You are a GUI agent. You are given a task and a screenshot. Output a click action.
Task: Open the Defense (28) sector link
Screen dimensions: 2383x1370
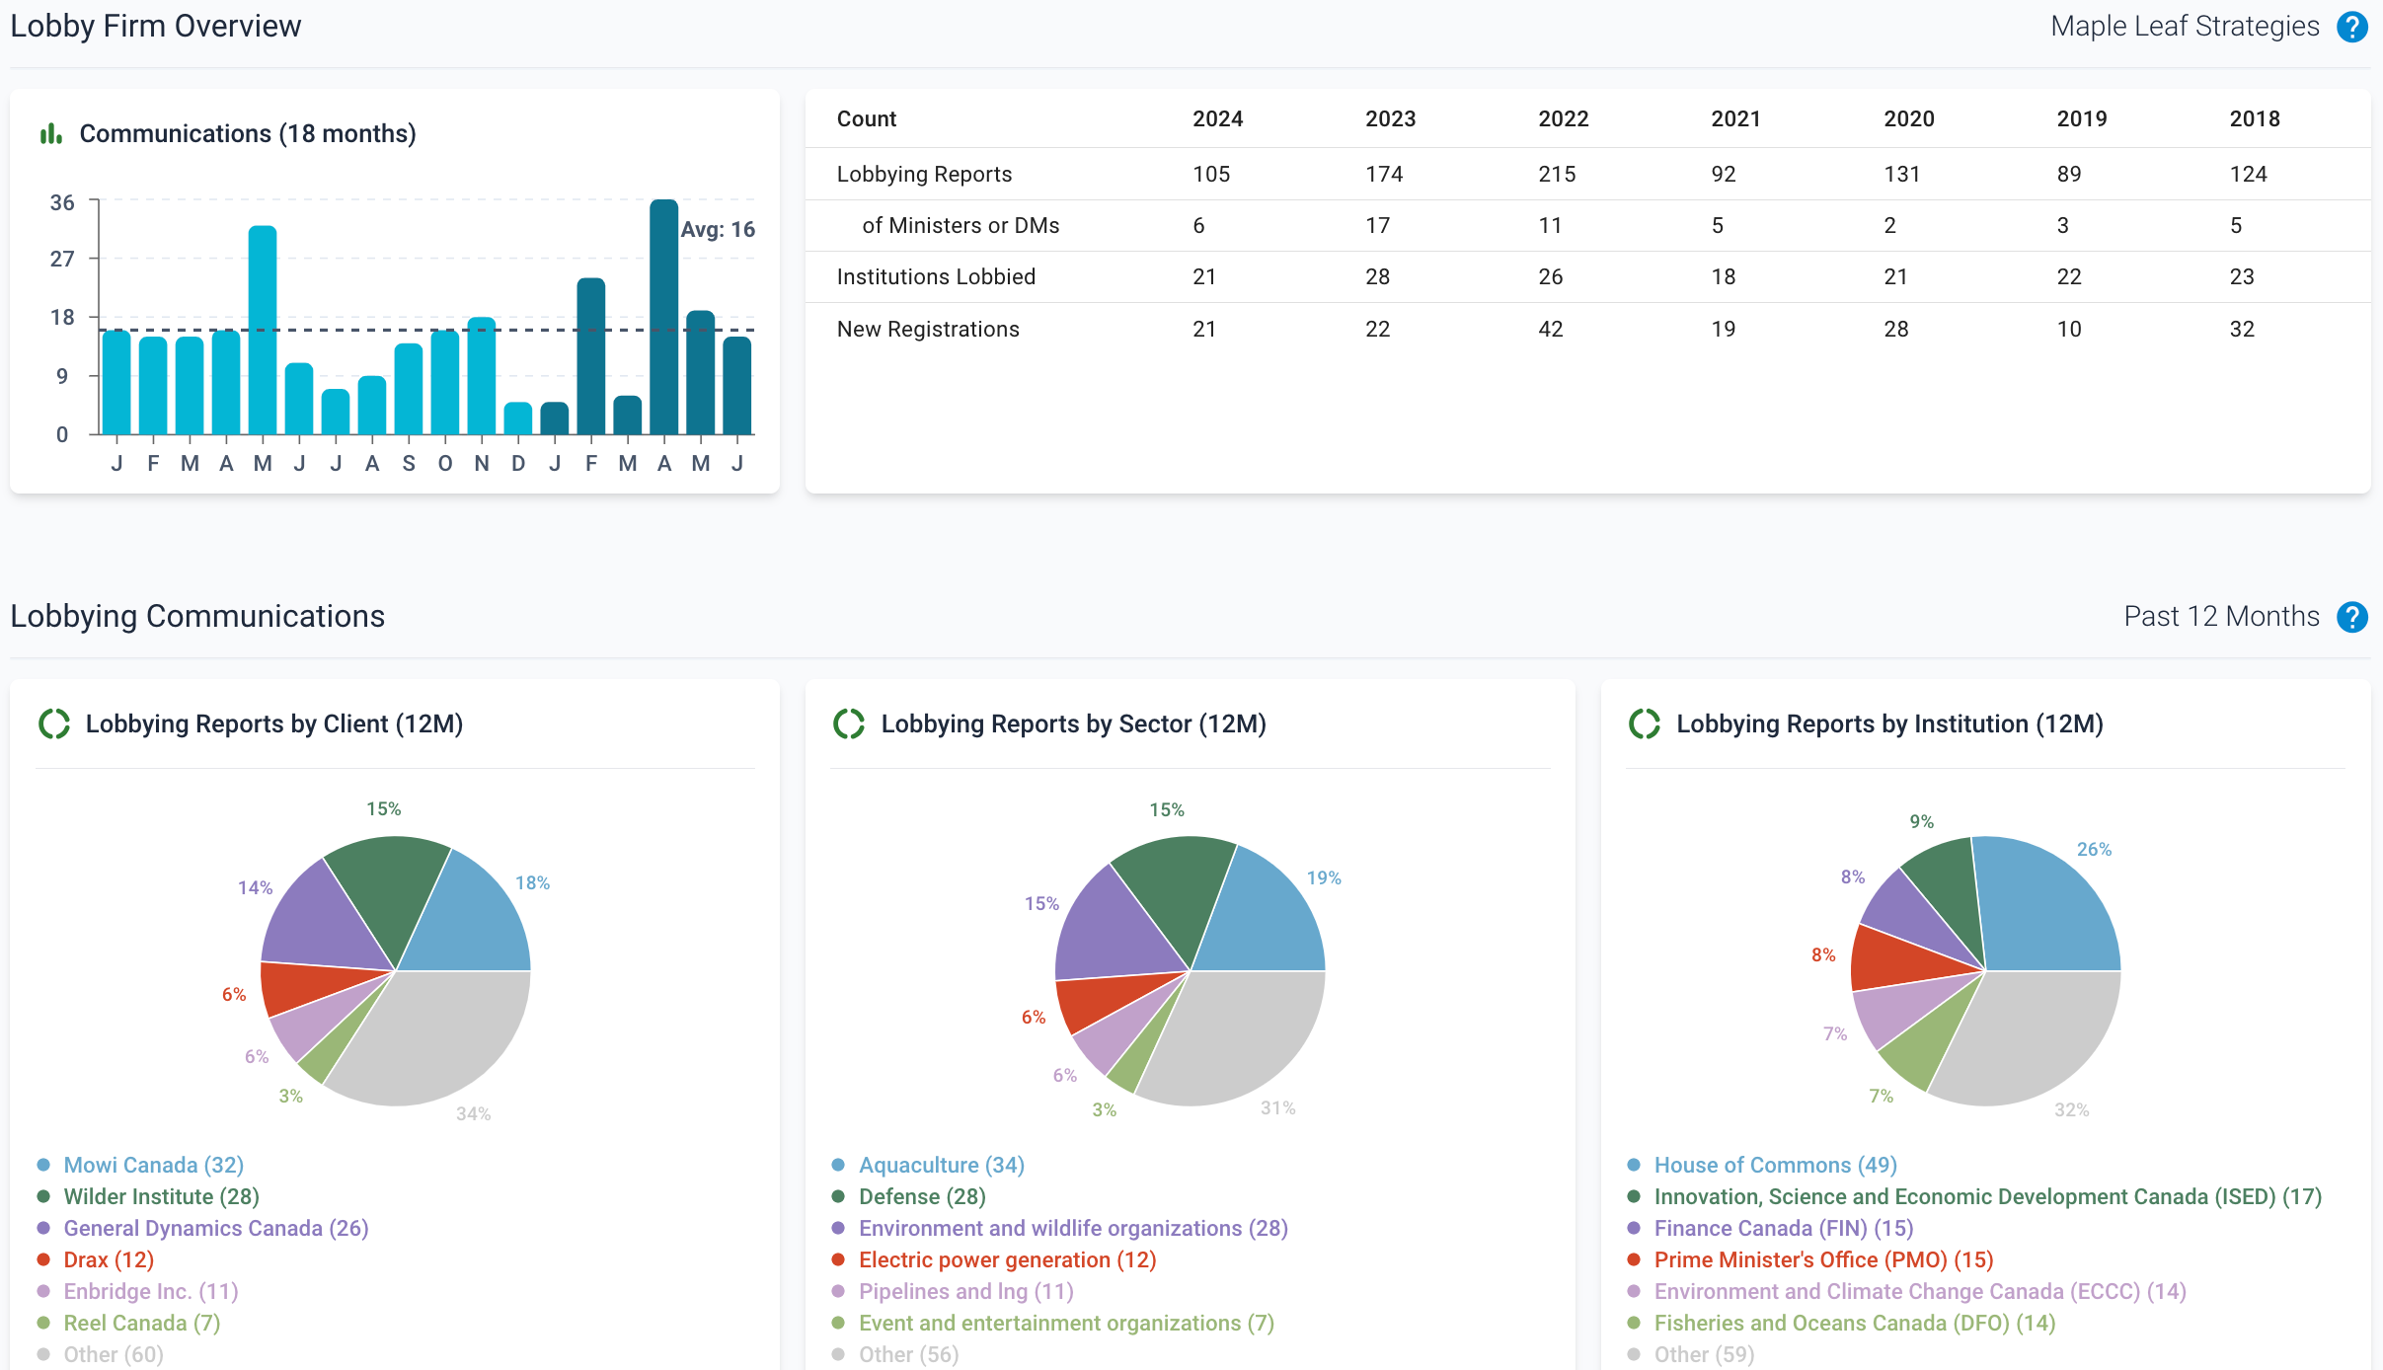922,1196
